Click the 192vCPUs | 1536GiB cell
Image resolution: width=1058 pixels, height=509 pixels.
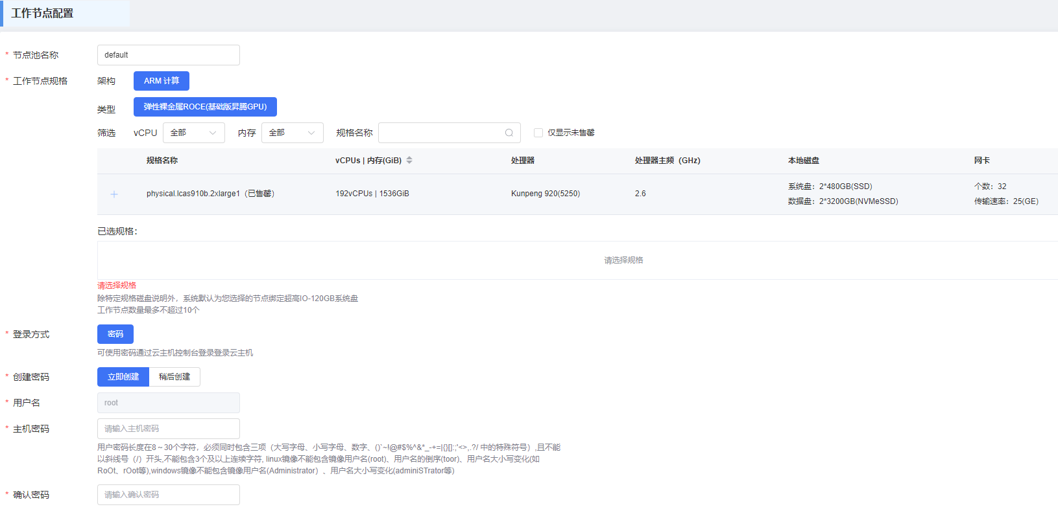click(372, 194)
